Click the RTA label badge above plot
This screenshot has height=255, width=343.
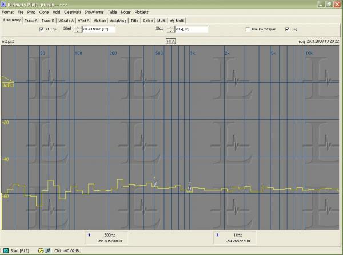pos(171,41)
